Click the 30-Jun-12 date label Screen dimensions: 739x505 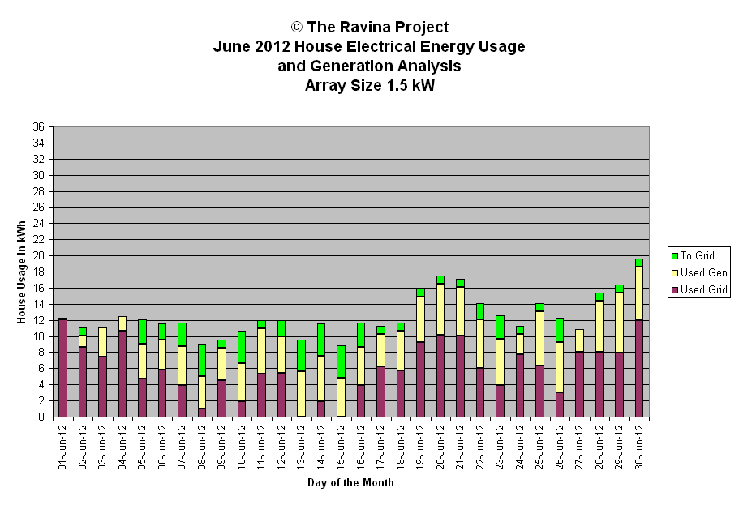pos(639,447)
